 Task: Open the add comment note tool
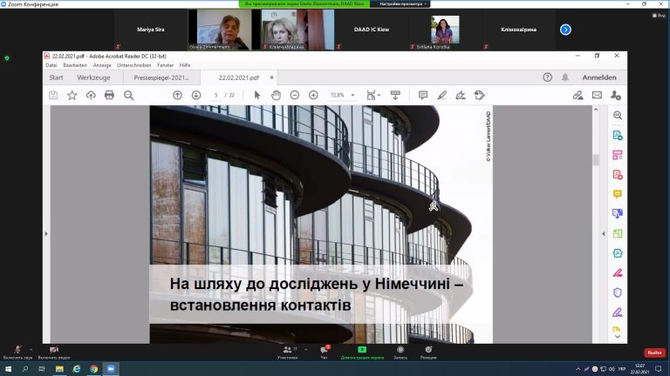(x=423, y=95)
